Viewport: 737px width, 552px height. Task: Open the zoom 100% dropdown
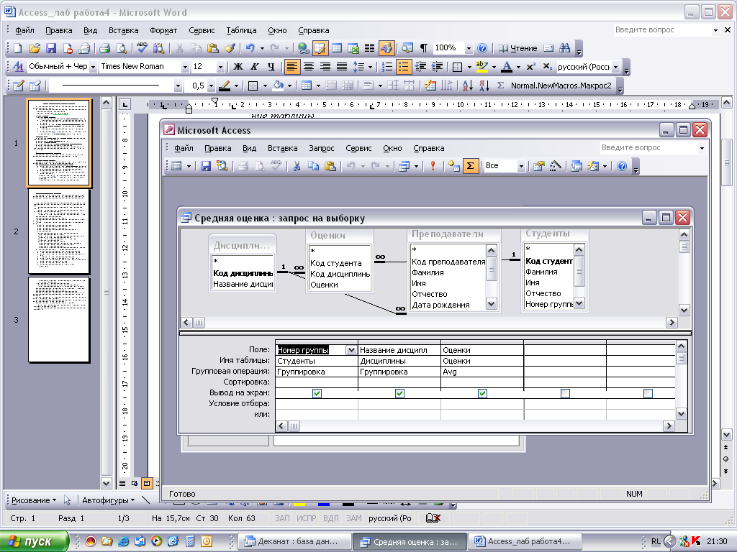(x=468, y=48)
